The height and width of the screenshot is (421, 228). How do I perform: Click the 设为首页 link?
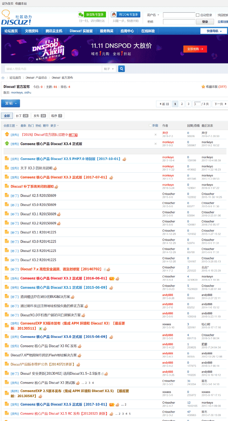point(7,3)
